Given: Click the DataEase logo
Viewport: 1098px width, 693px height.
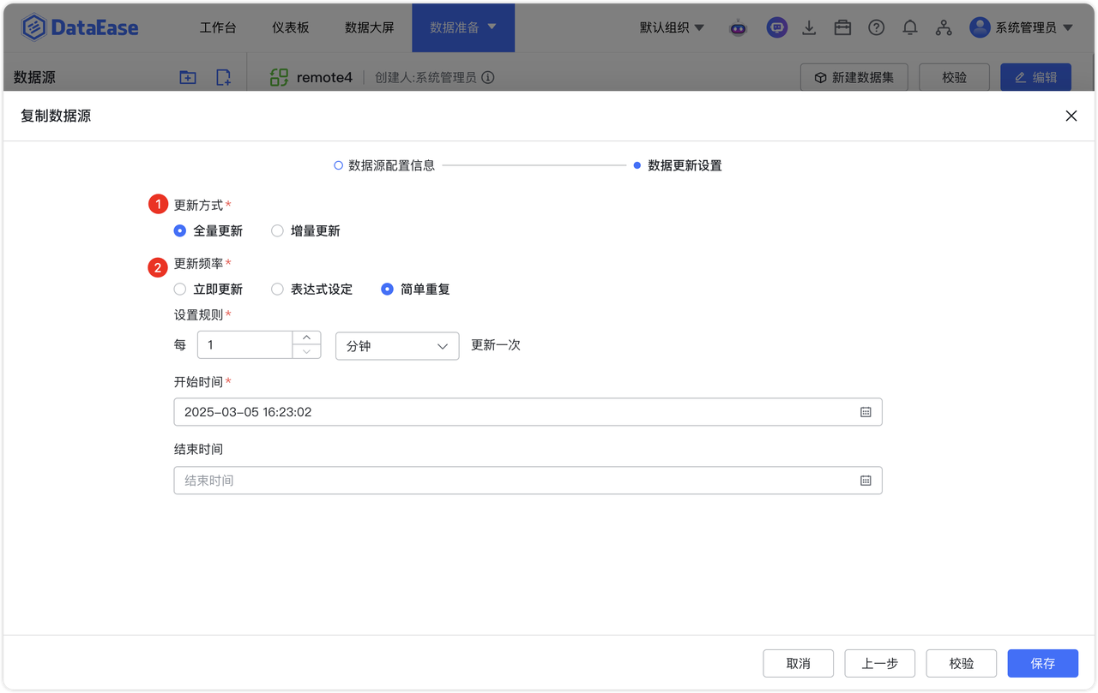Looking at the screenshot, I should 80,27.
